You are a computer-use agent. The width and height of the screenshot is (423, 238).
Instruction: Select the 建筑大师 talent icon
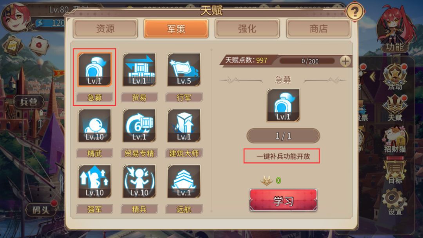[x=184, y=125]
